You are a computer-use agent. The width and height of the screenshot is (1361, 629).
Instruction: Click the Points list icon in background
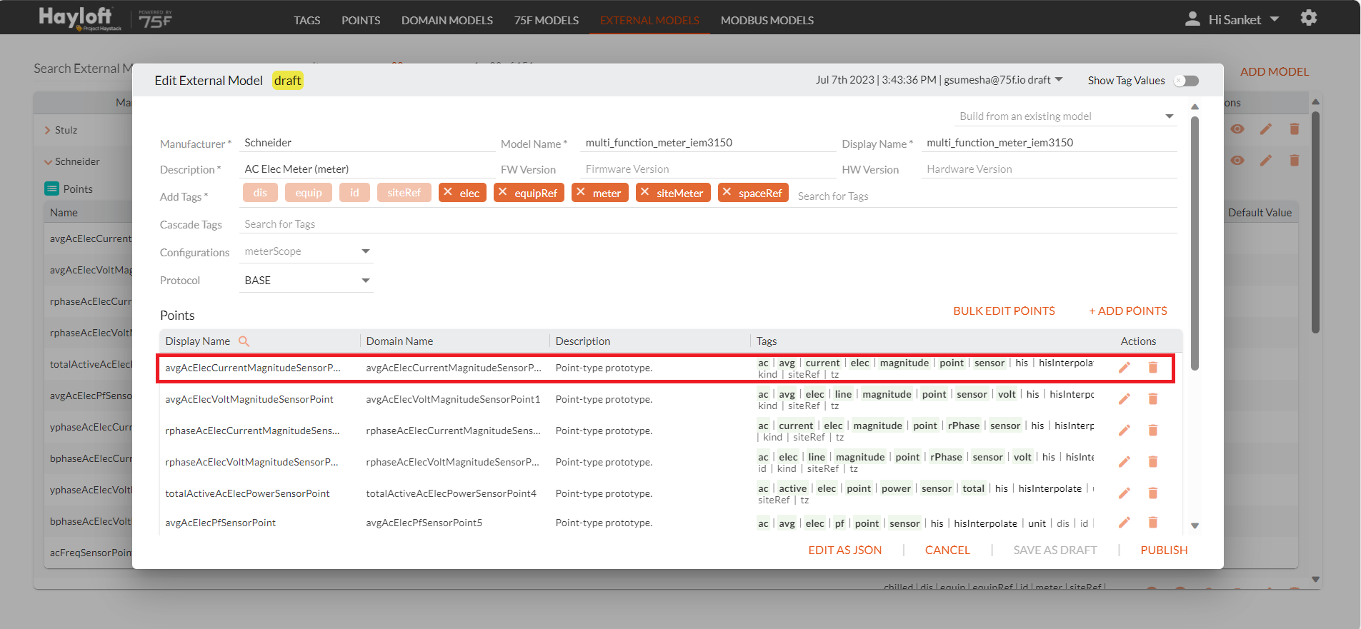tap(51, 188)
